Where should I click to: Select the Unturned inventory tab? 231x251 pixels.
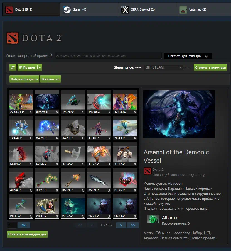tap(205, 9)
